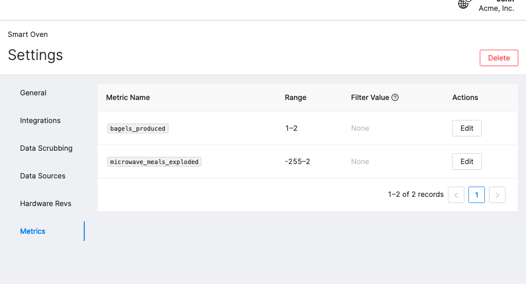
Task: Go to next page using the right chevron
Action: click(x=497, y=195)
